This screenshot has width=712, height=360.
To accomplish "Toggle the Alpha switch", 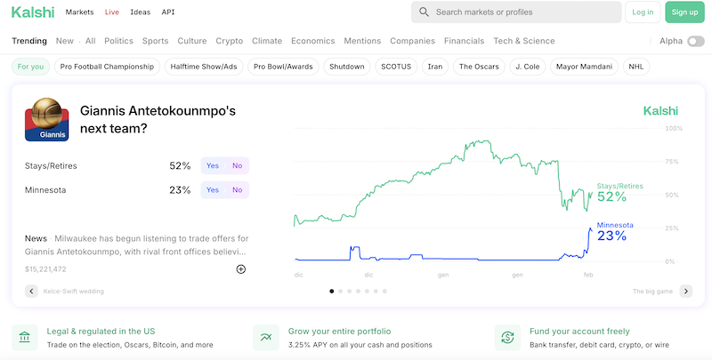I will coord(695,41).
